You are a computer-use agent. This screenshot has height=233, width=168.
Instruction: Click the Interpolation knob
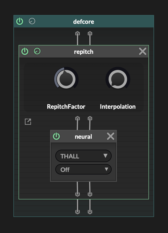(118, 79)
